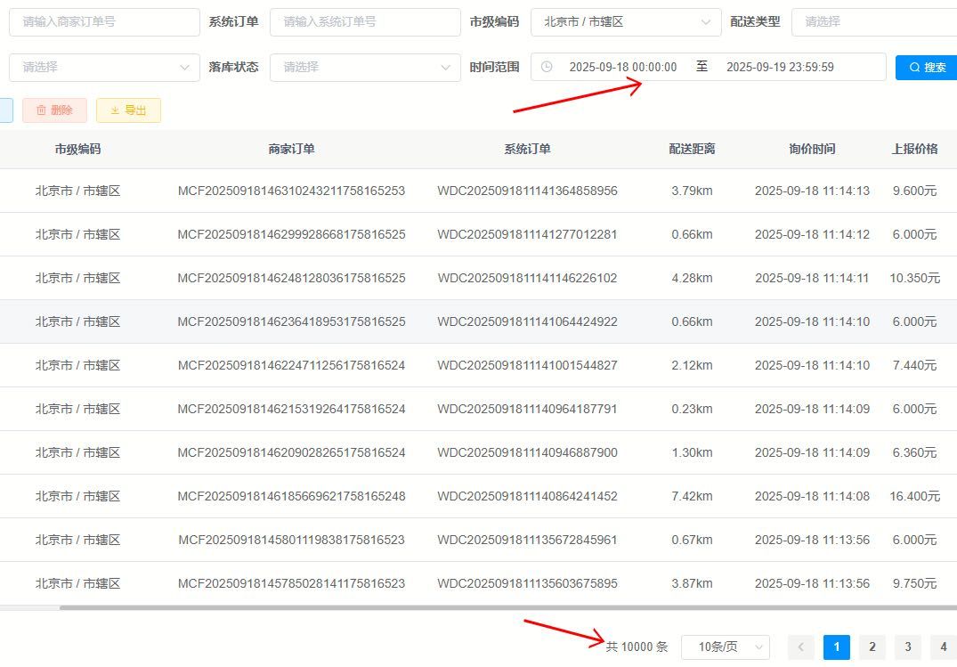Click price cell 6.360元
This screenshot has width=957, height=667.
click(x=914, y=453)
